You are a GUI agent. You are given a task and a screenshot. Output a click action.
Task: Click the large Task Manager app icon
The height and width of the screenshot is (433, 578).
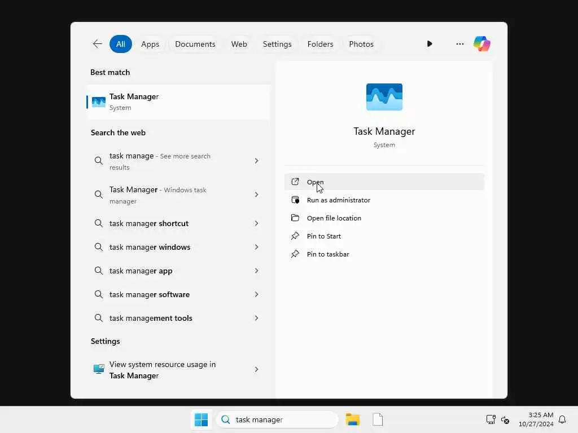pos(384,97)
